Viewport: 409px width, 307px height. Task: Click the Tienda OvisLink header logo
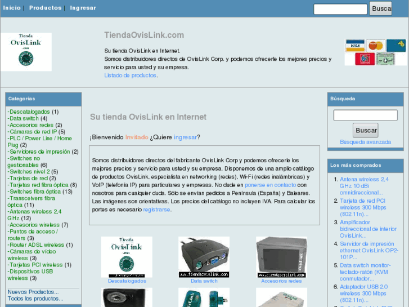pyautogui.click(x=26, y=52)
